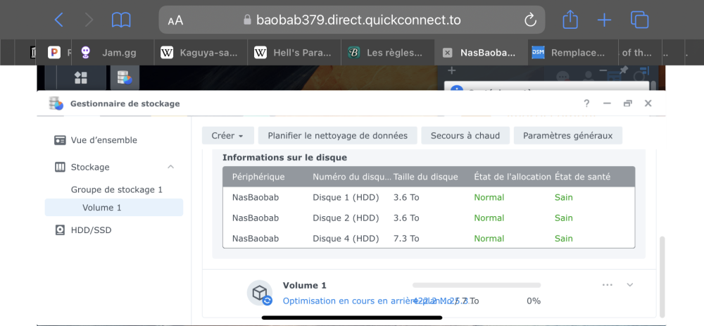Select HDD/SSD in sidebar
This screenshot has height=326, width=704.
tap(91, 230)
